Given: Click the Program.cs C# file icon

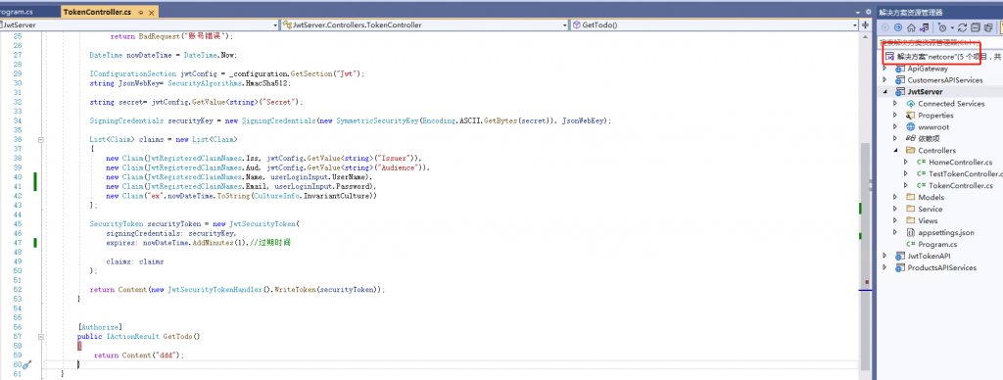Looking at the screenshot, I should click(911, 244).
